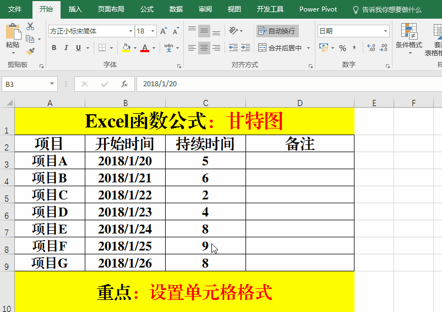Switch to 数据 data tab
This screenshot has width=442, height=312.
tap(176, 9)
